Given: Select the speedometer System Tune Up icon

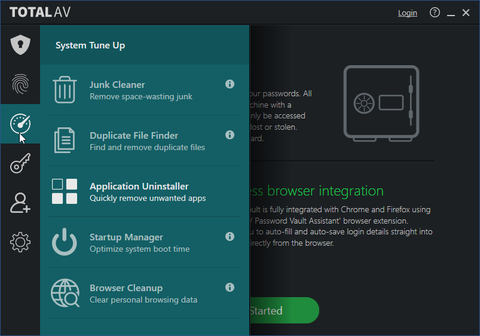Looking at the screenshot, I should 20,123.
